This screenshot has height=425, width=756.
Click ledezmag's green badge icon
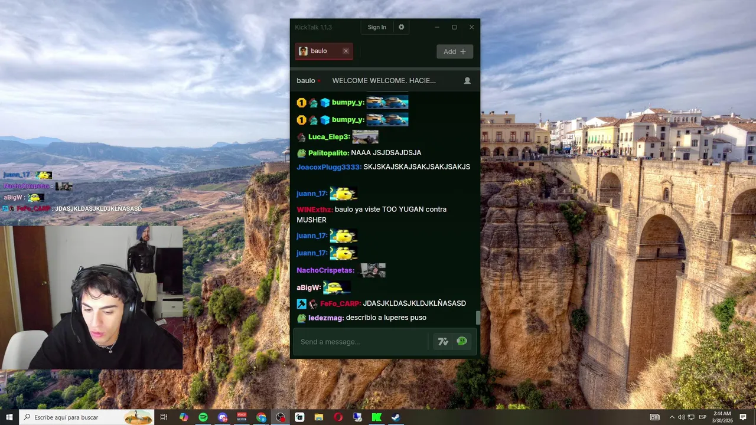(301, 318)
